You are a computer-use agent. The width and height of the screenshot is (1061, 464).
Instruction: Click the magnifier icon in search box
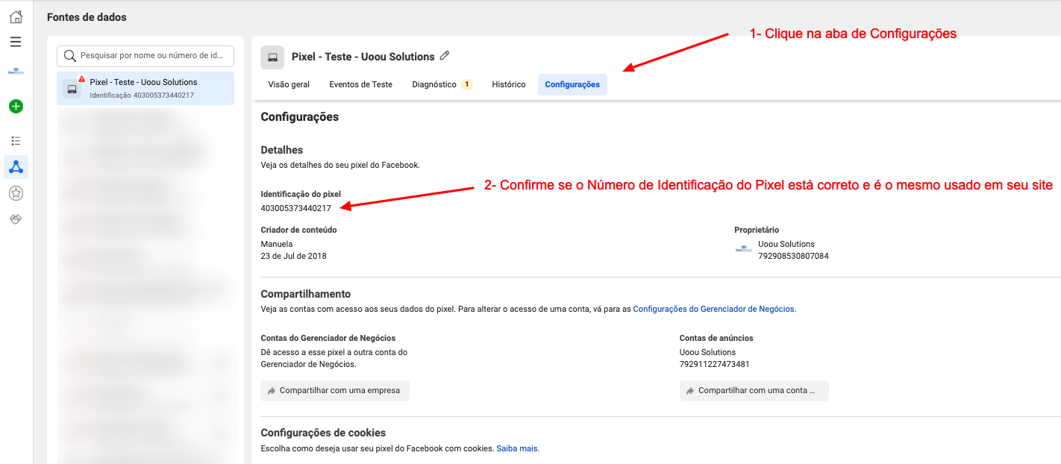tap(70, 56)
